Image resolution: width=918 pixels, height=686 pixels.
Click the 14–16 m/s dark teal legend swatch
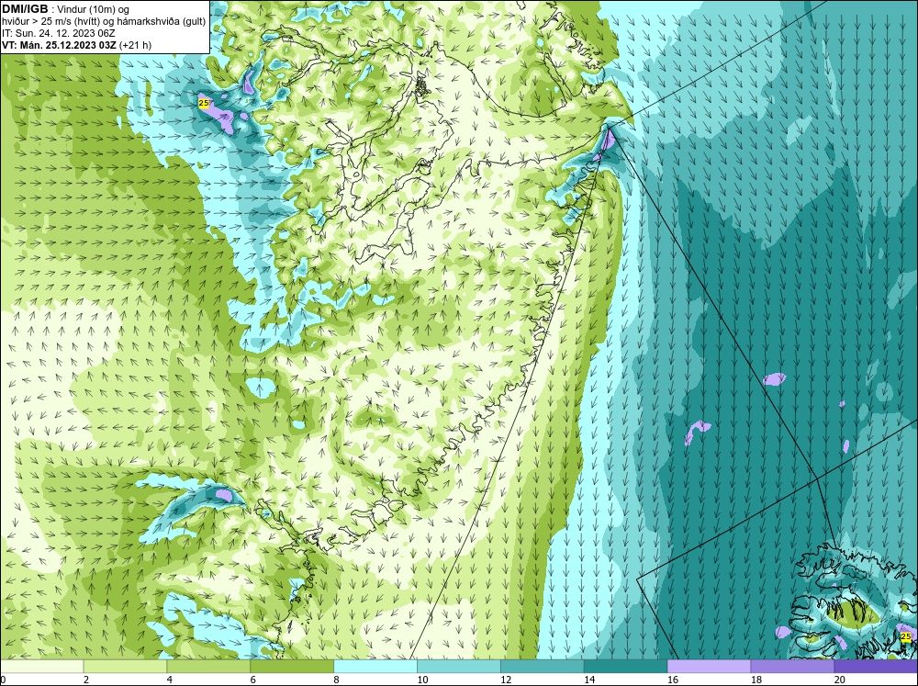pyautogui.click(x=626, y=667)
